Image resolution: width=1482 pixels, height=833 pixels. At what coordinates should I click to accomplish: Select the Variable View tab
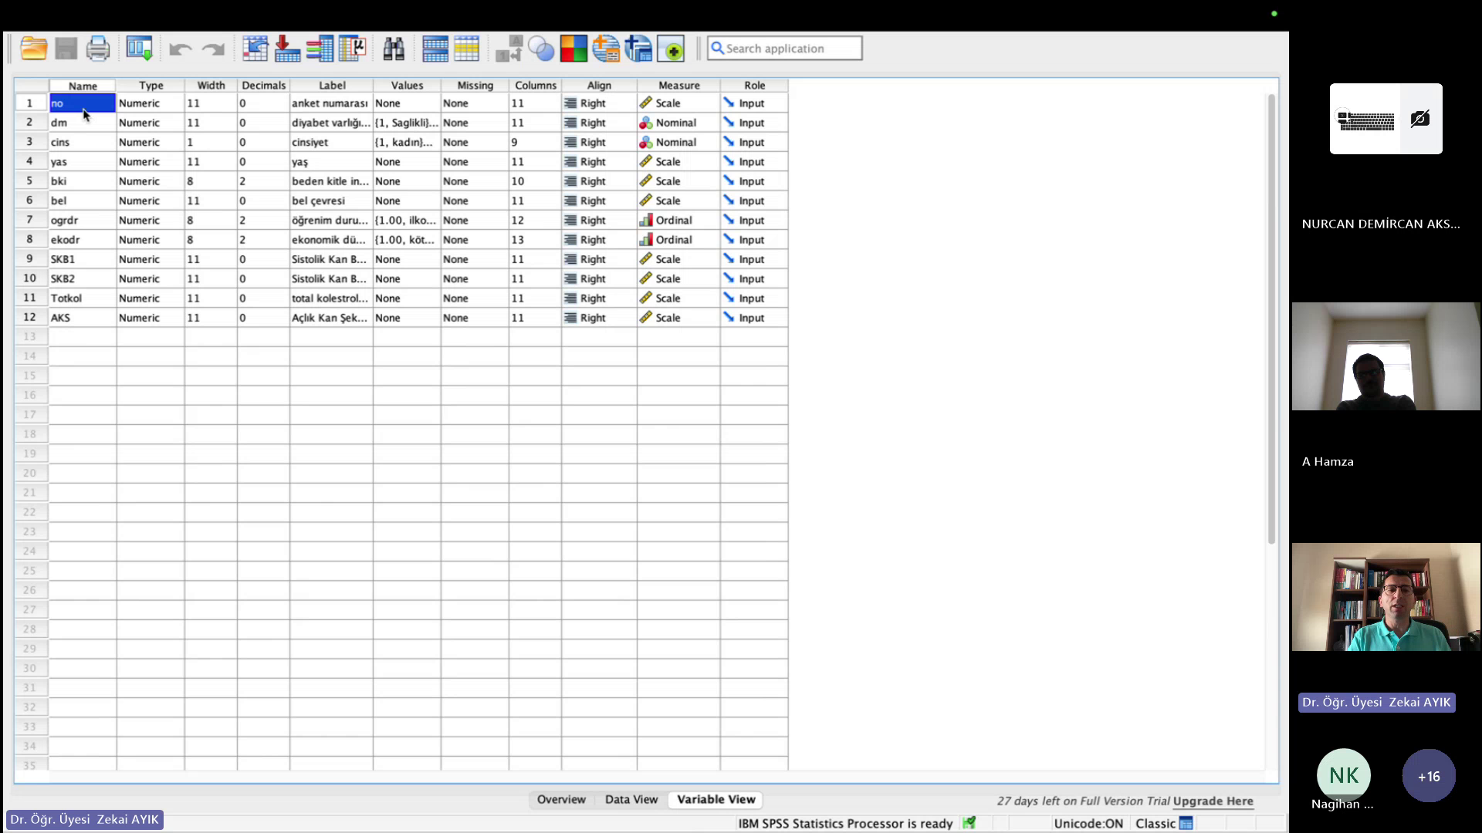(x=716, y=799)
